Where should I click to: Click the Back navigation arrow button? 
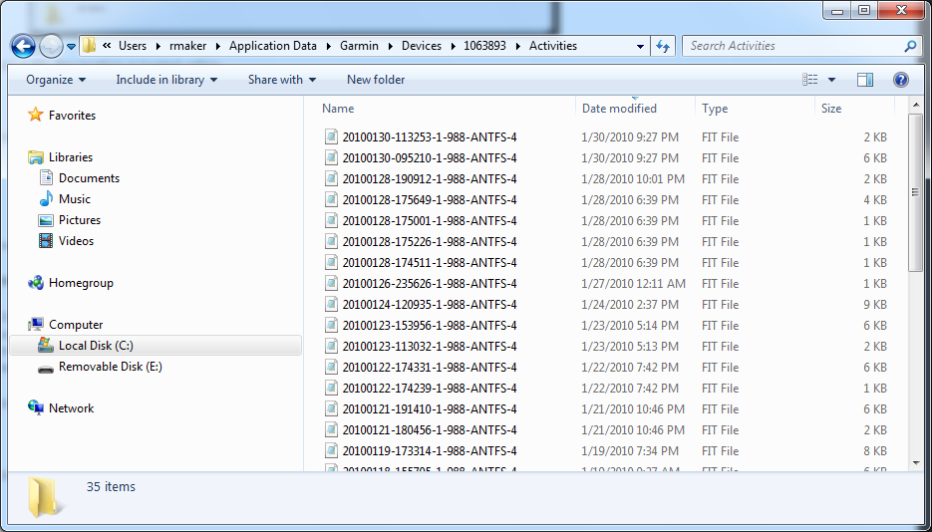pyautogui.click(x=24, y=46)
